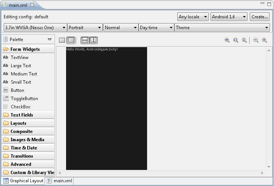Choose the Small Text widget
Viewport: 274px width, 186px height.
coord(28,82)
